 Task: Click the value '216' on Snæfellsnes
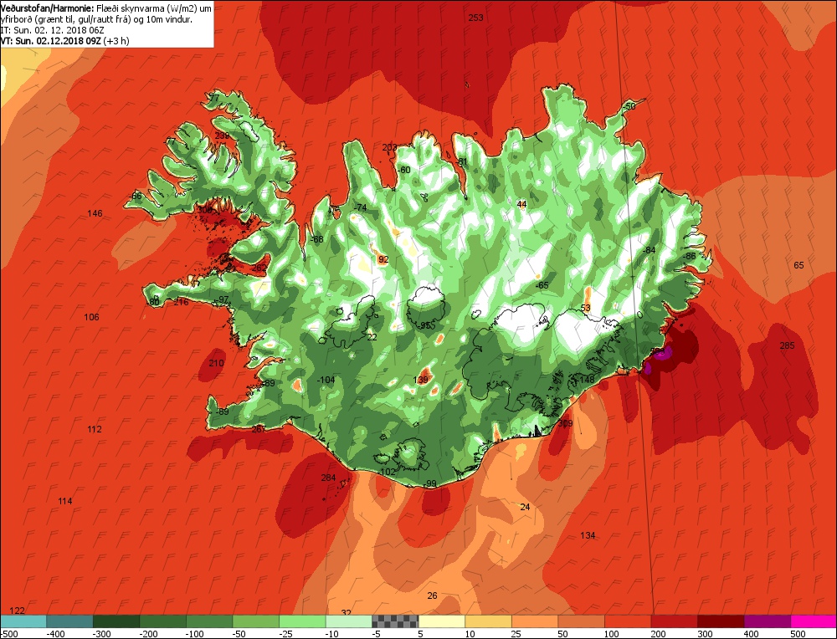tap(182, 303)
